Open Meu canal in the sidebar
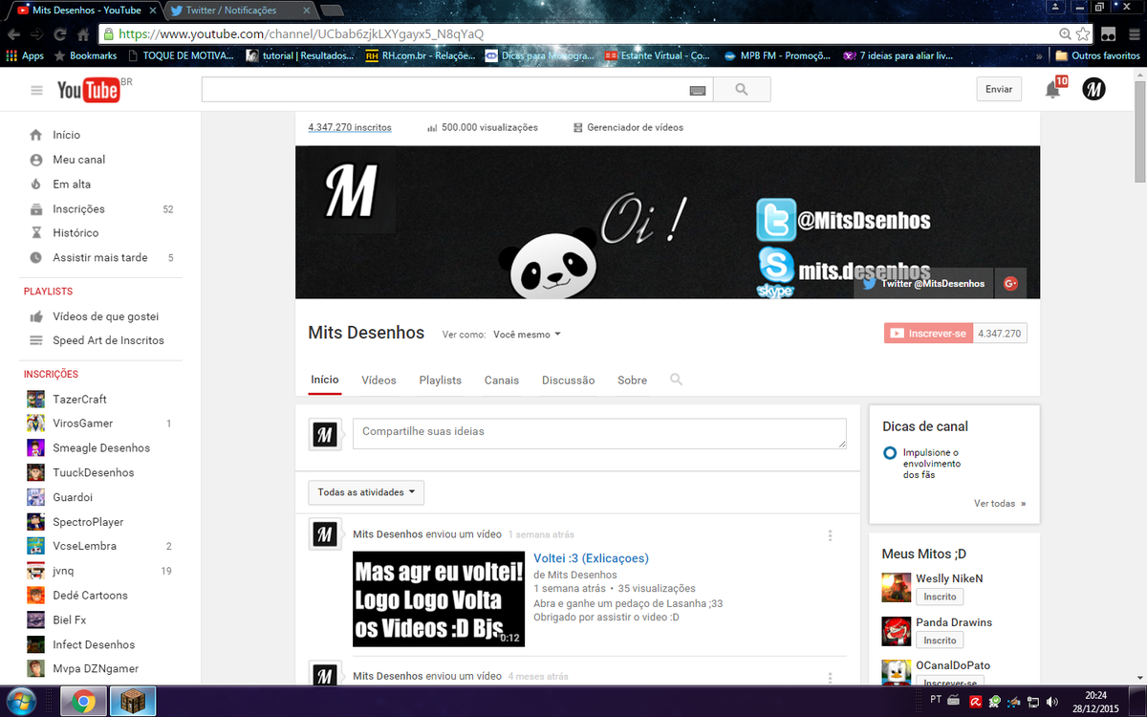The image size is (1147, 717). pos(79,160)
